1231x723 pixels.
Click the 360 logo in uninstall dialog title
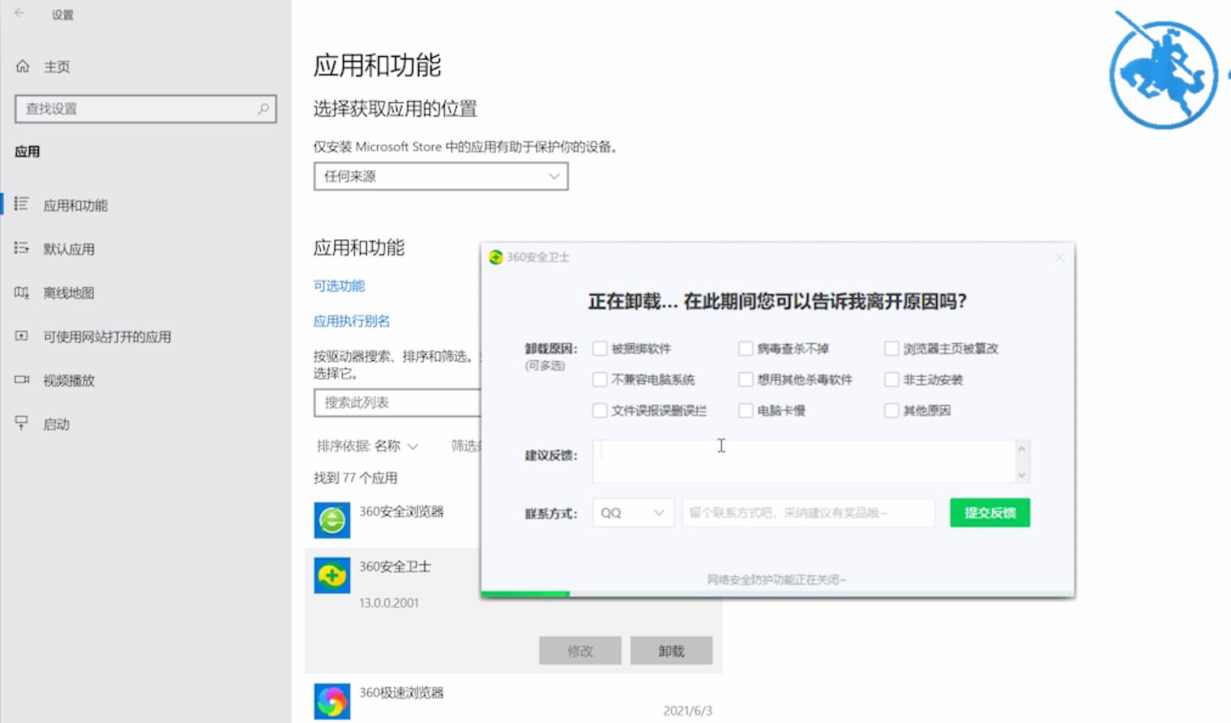pos(495,257)
